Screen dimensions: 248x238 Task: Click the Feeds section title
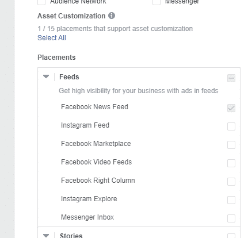[69, 77]
